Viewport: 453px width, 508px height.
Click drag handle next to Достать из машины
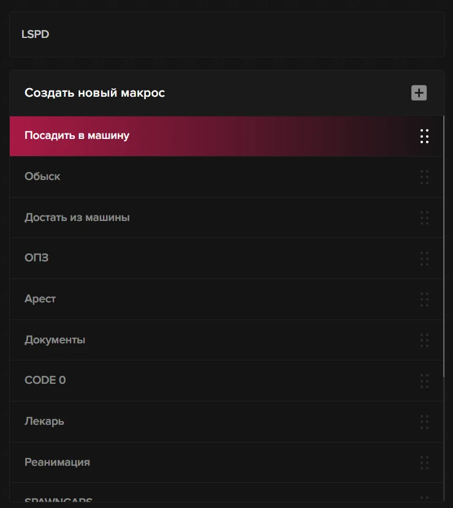[424, 217]
